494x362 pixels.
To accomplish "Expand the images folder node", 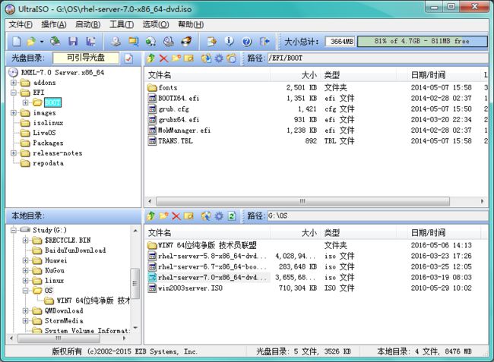I will pos(14,112).
